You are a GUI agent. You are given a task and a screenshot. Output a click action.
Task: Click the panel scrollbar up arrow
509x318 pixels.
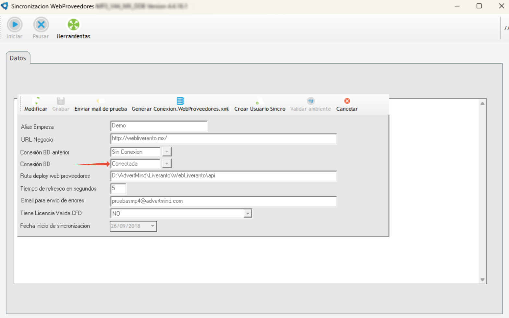point(482,103)
